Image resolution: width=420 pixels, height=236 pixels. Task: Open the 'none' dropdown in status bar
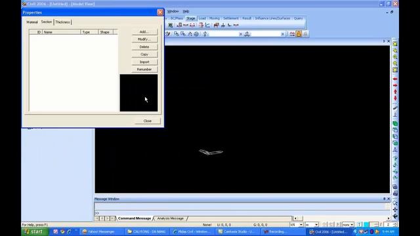tap(352, 224)
